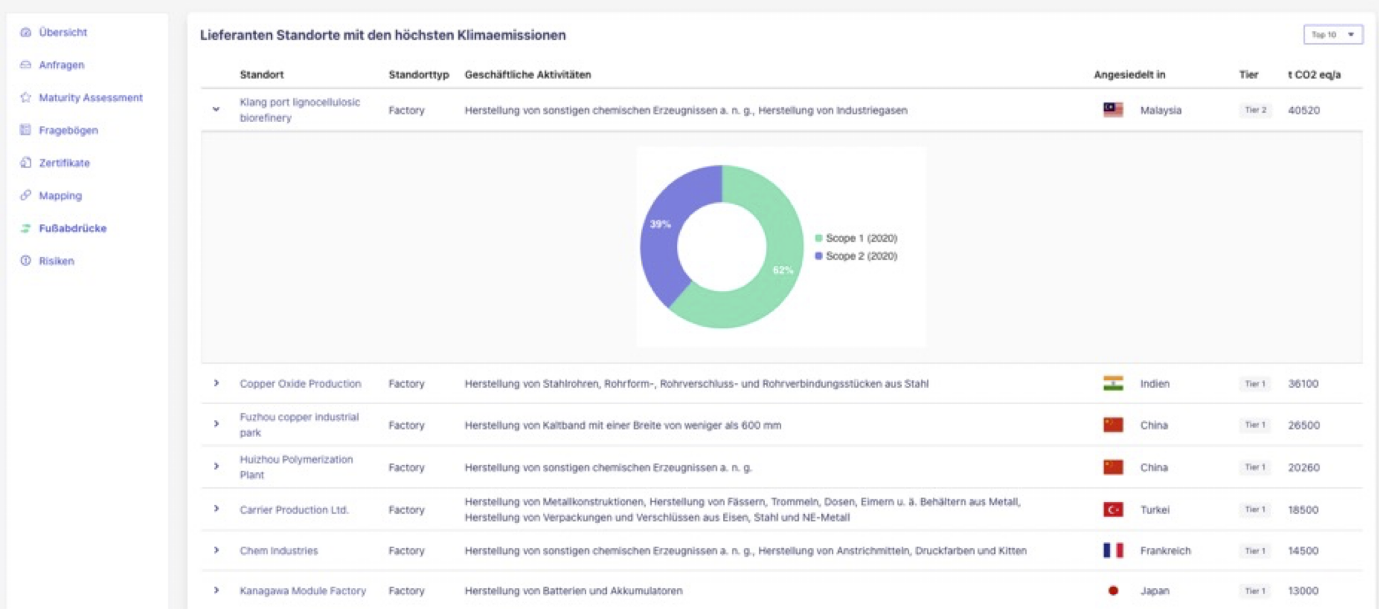Expand the Chem Industries row
This screenshot has height=609, width=1379.
point(216,550)
